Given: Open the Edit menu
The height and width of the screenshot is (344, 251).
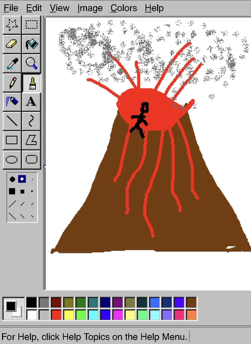Looking at the screenshot, I should click(34, 8).
